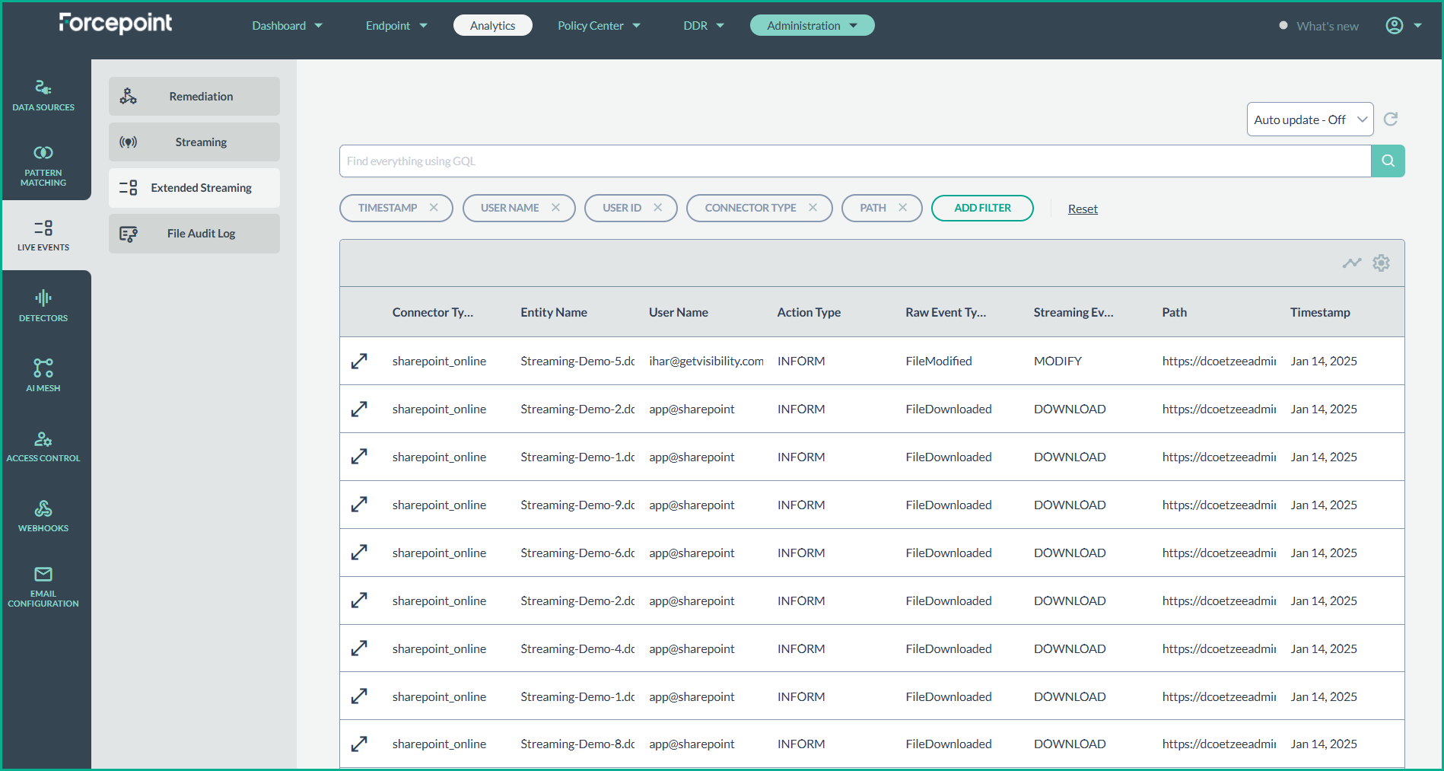Open the Pattern Matching sidebar section
1444x771 pixels.
pyautogui.click(x=43, y=165)
